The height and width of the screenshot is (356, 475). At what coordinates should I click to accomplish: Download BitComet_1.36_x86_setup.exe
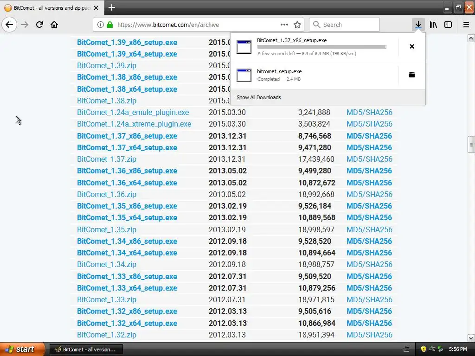coord(127,171)
